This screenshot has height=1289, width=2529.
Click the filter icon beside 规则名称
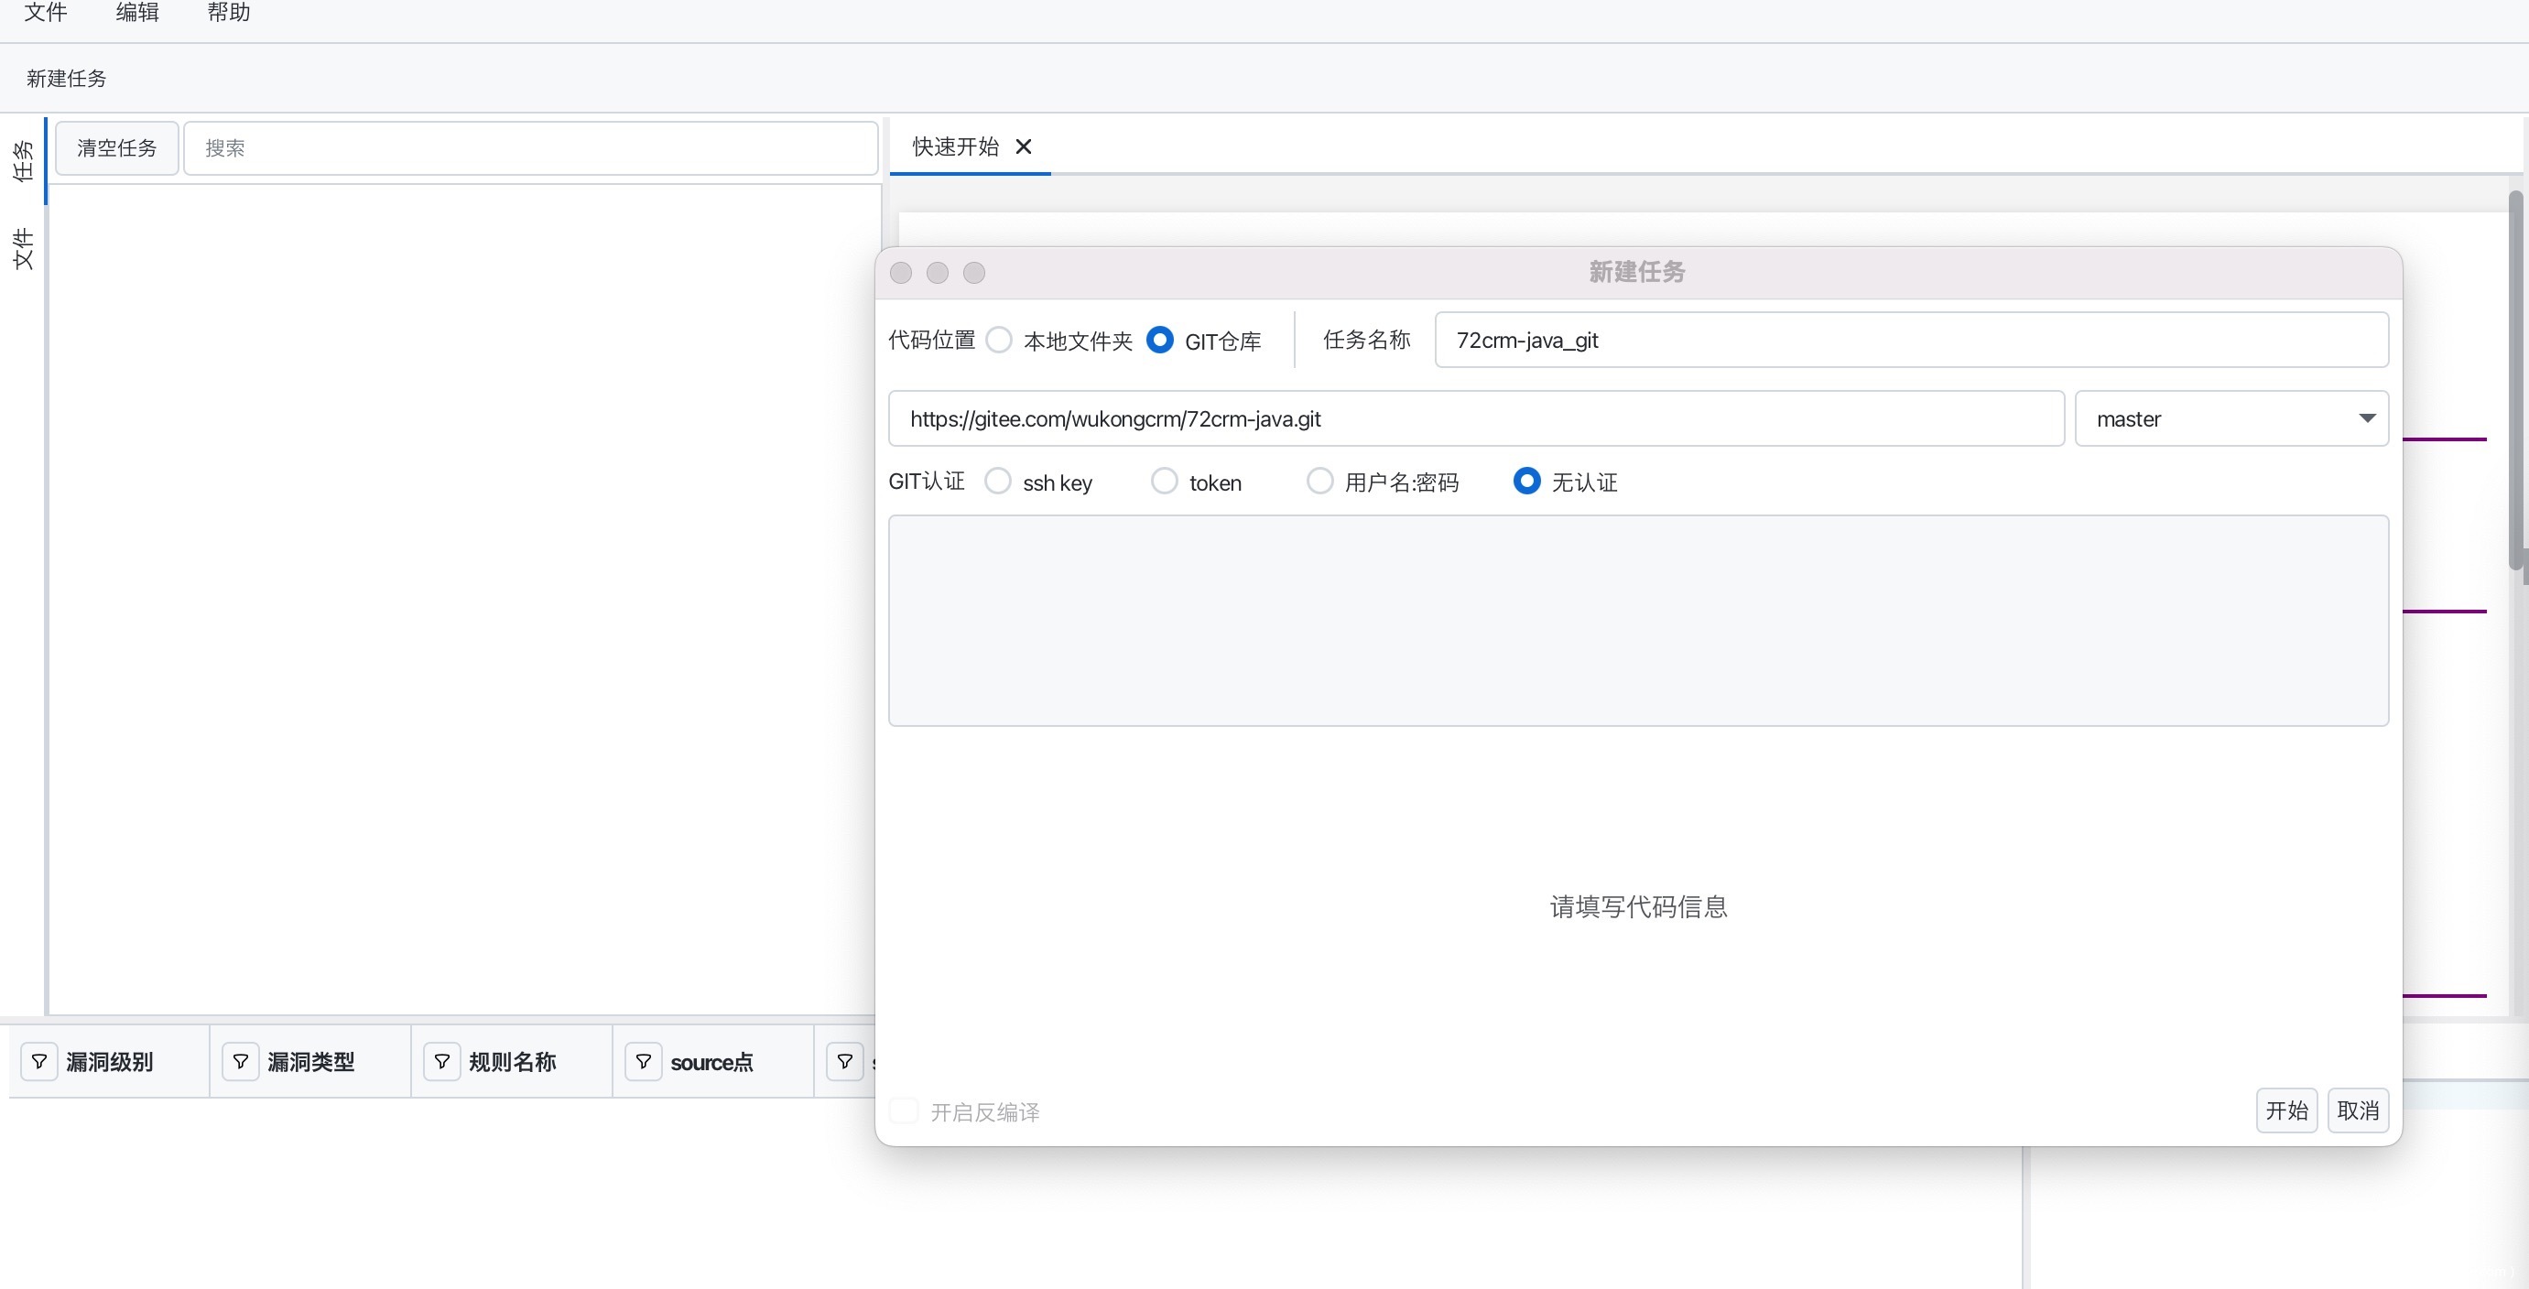(x=441, y=1061)
